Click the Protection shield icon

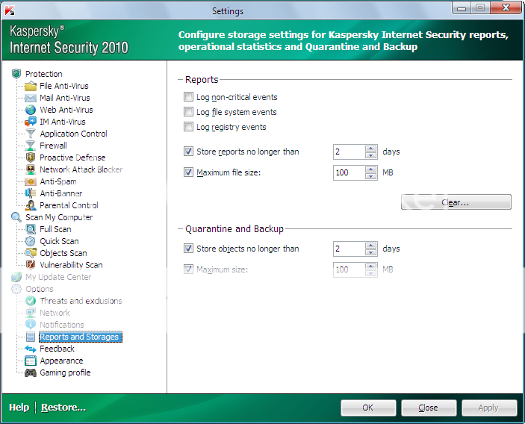tap(16, 74)
